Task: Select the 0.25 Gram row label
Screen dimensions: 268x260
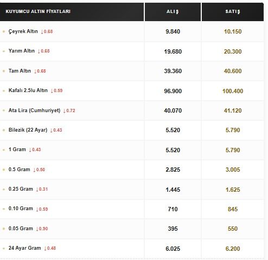Action: pyautogui.click(x=21, y=189)
